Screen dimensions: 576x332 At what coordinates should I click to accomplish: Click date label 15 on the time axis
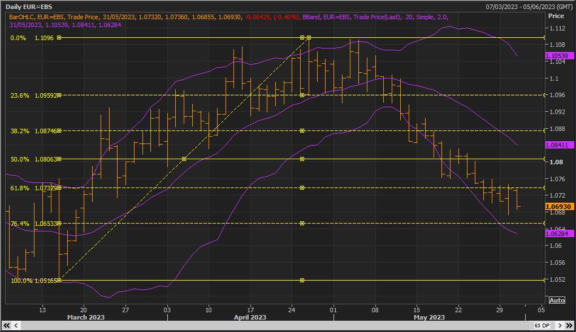click(x=417, y=310)
